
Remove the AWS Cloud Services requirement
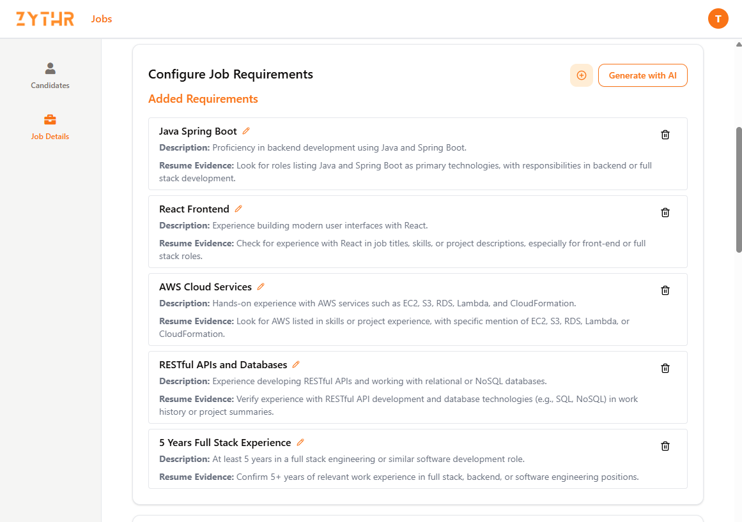pos(665,290)
